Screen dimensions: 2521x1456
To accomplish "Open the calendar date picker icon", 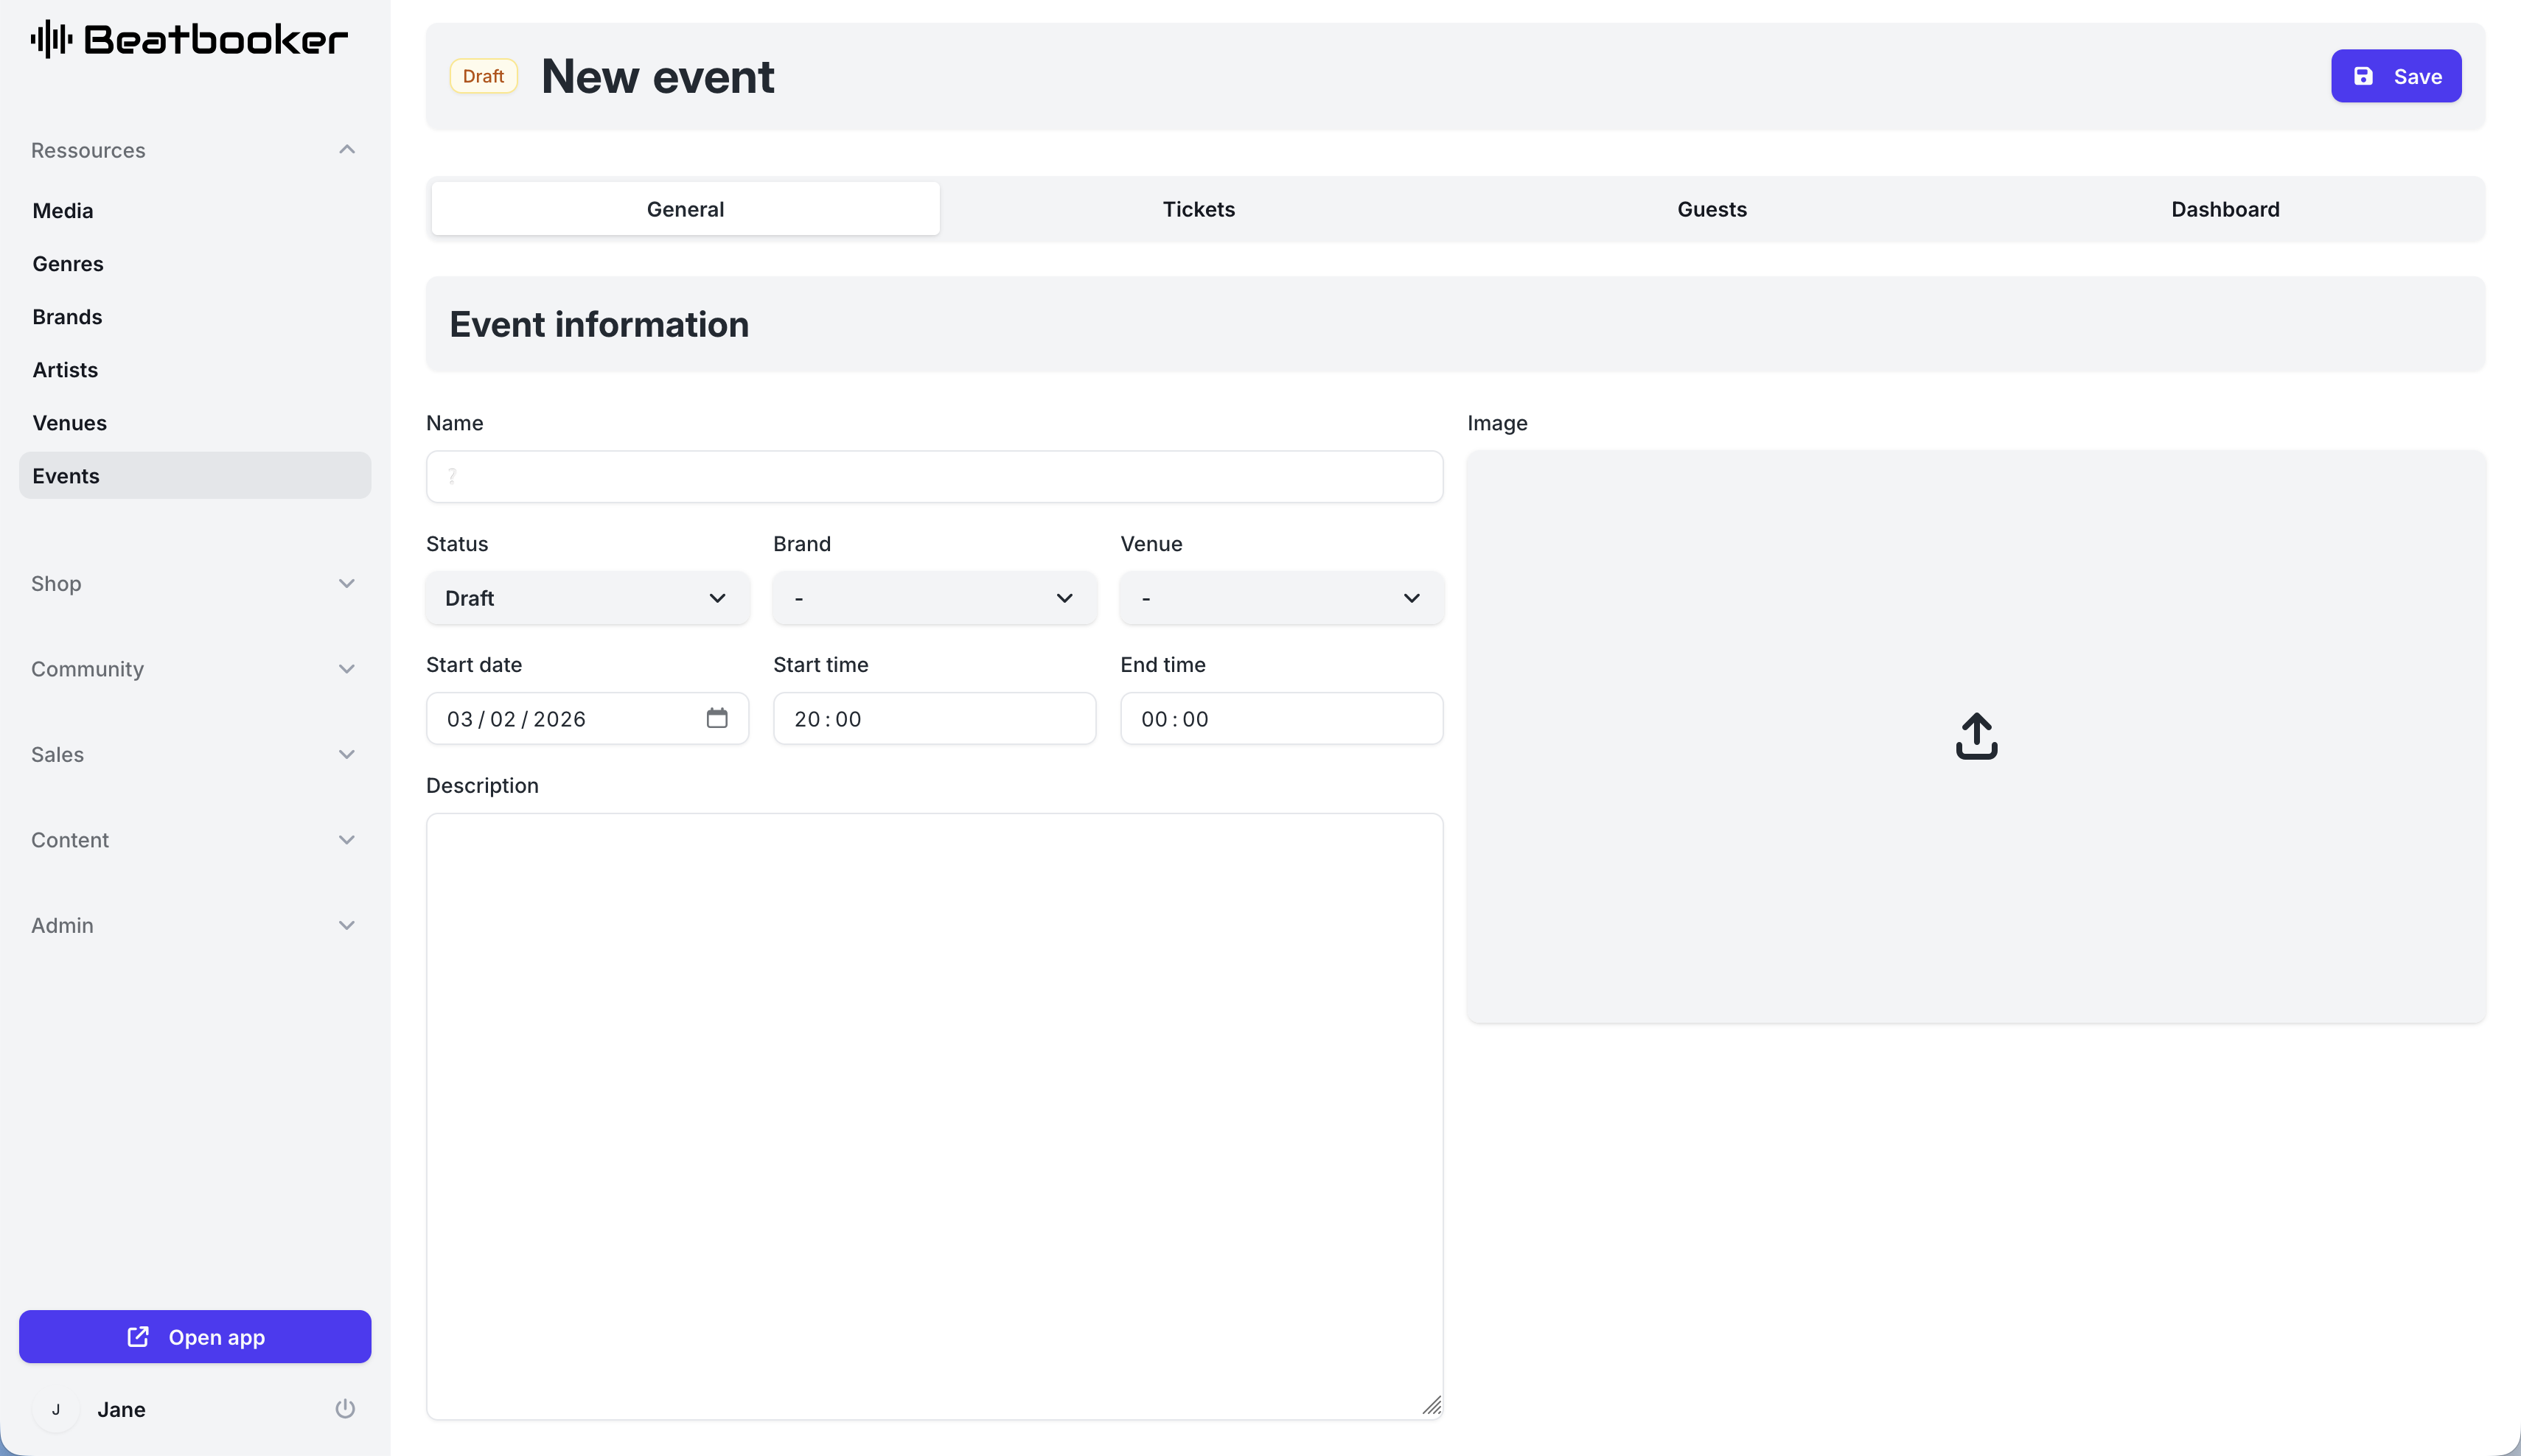I will tap(716, 718).
